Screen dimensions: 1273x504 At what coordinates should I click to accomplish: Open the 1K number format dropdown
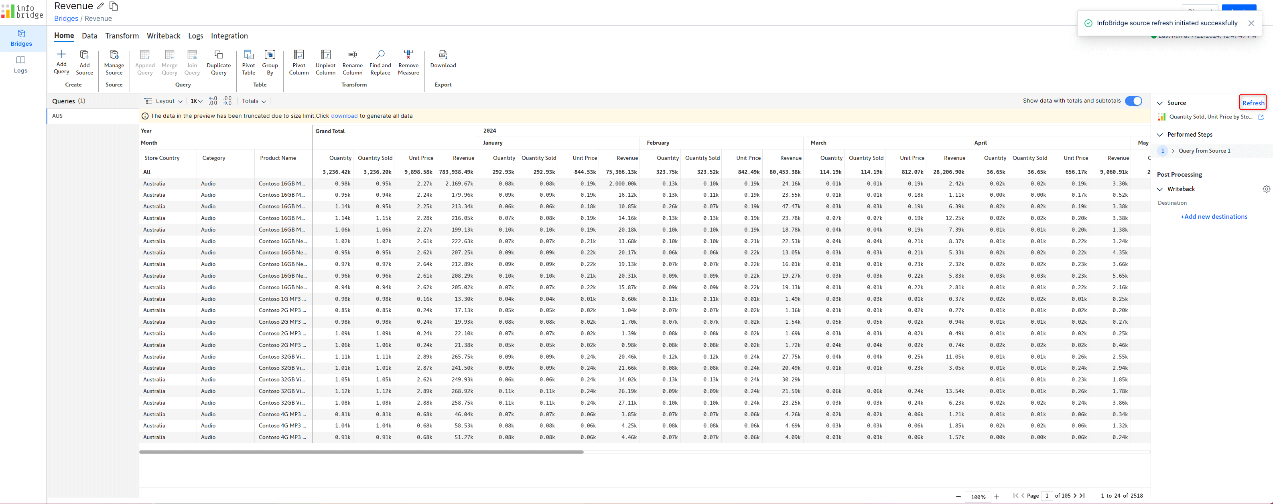(x=196, y=101)
